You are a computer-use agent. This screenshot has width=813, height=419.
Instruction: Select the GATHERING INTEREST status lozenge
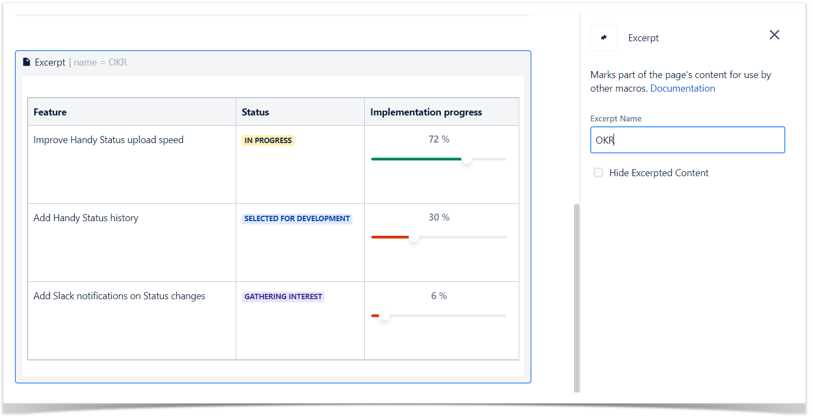(283, 296)
